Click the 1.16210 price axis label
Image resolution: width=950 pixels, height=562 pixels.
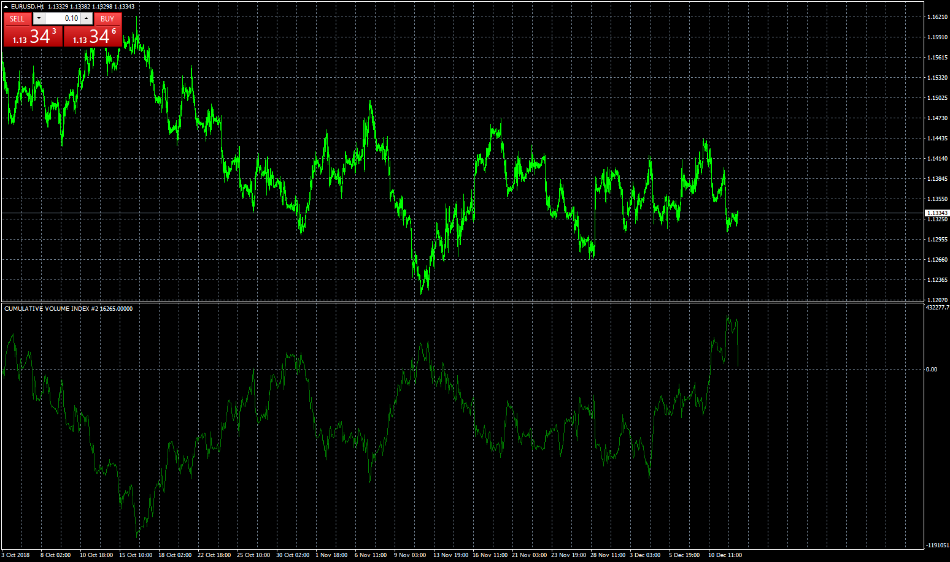click(x=937, y=17)
